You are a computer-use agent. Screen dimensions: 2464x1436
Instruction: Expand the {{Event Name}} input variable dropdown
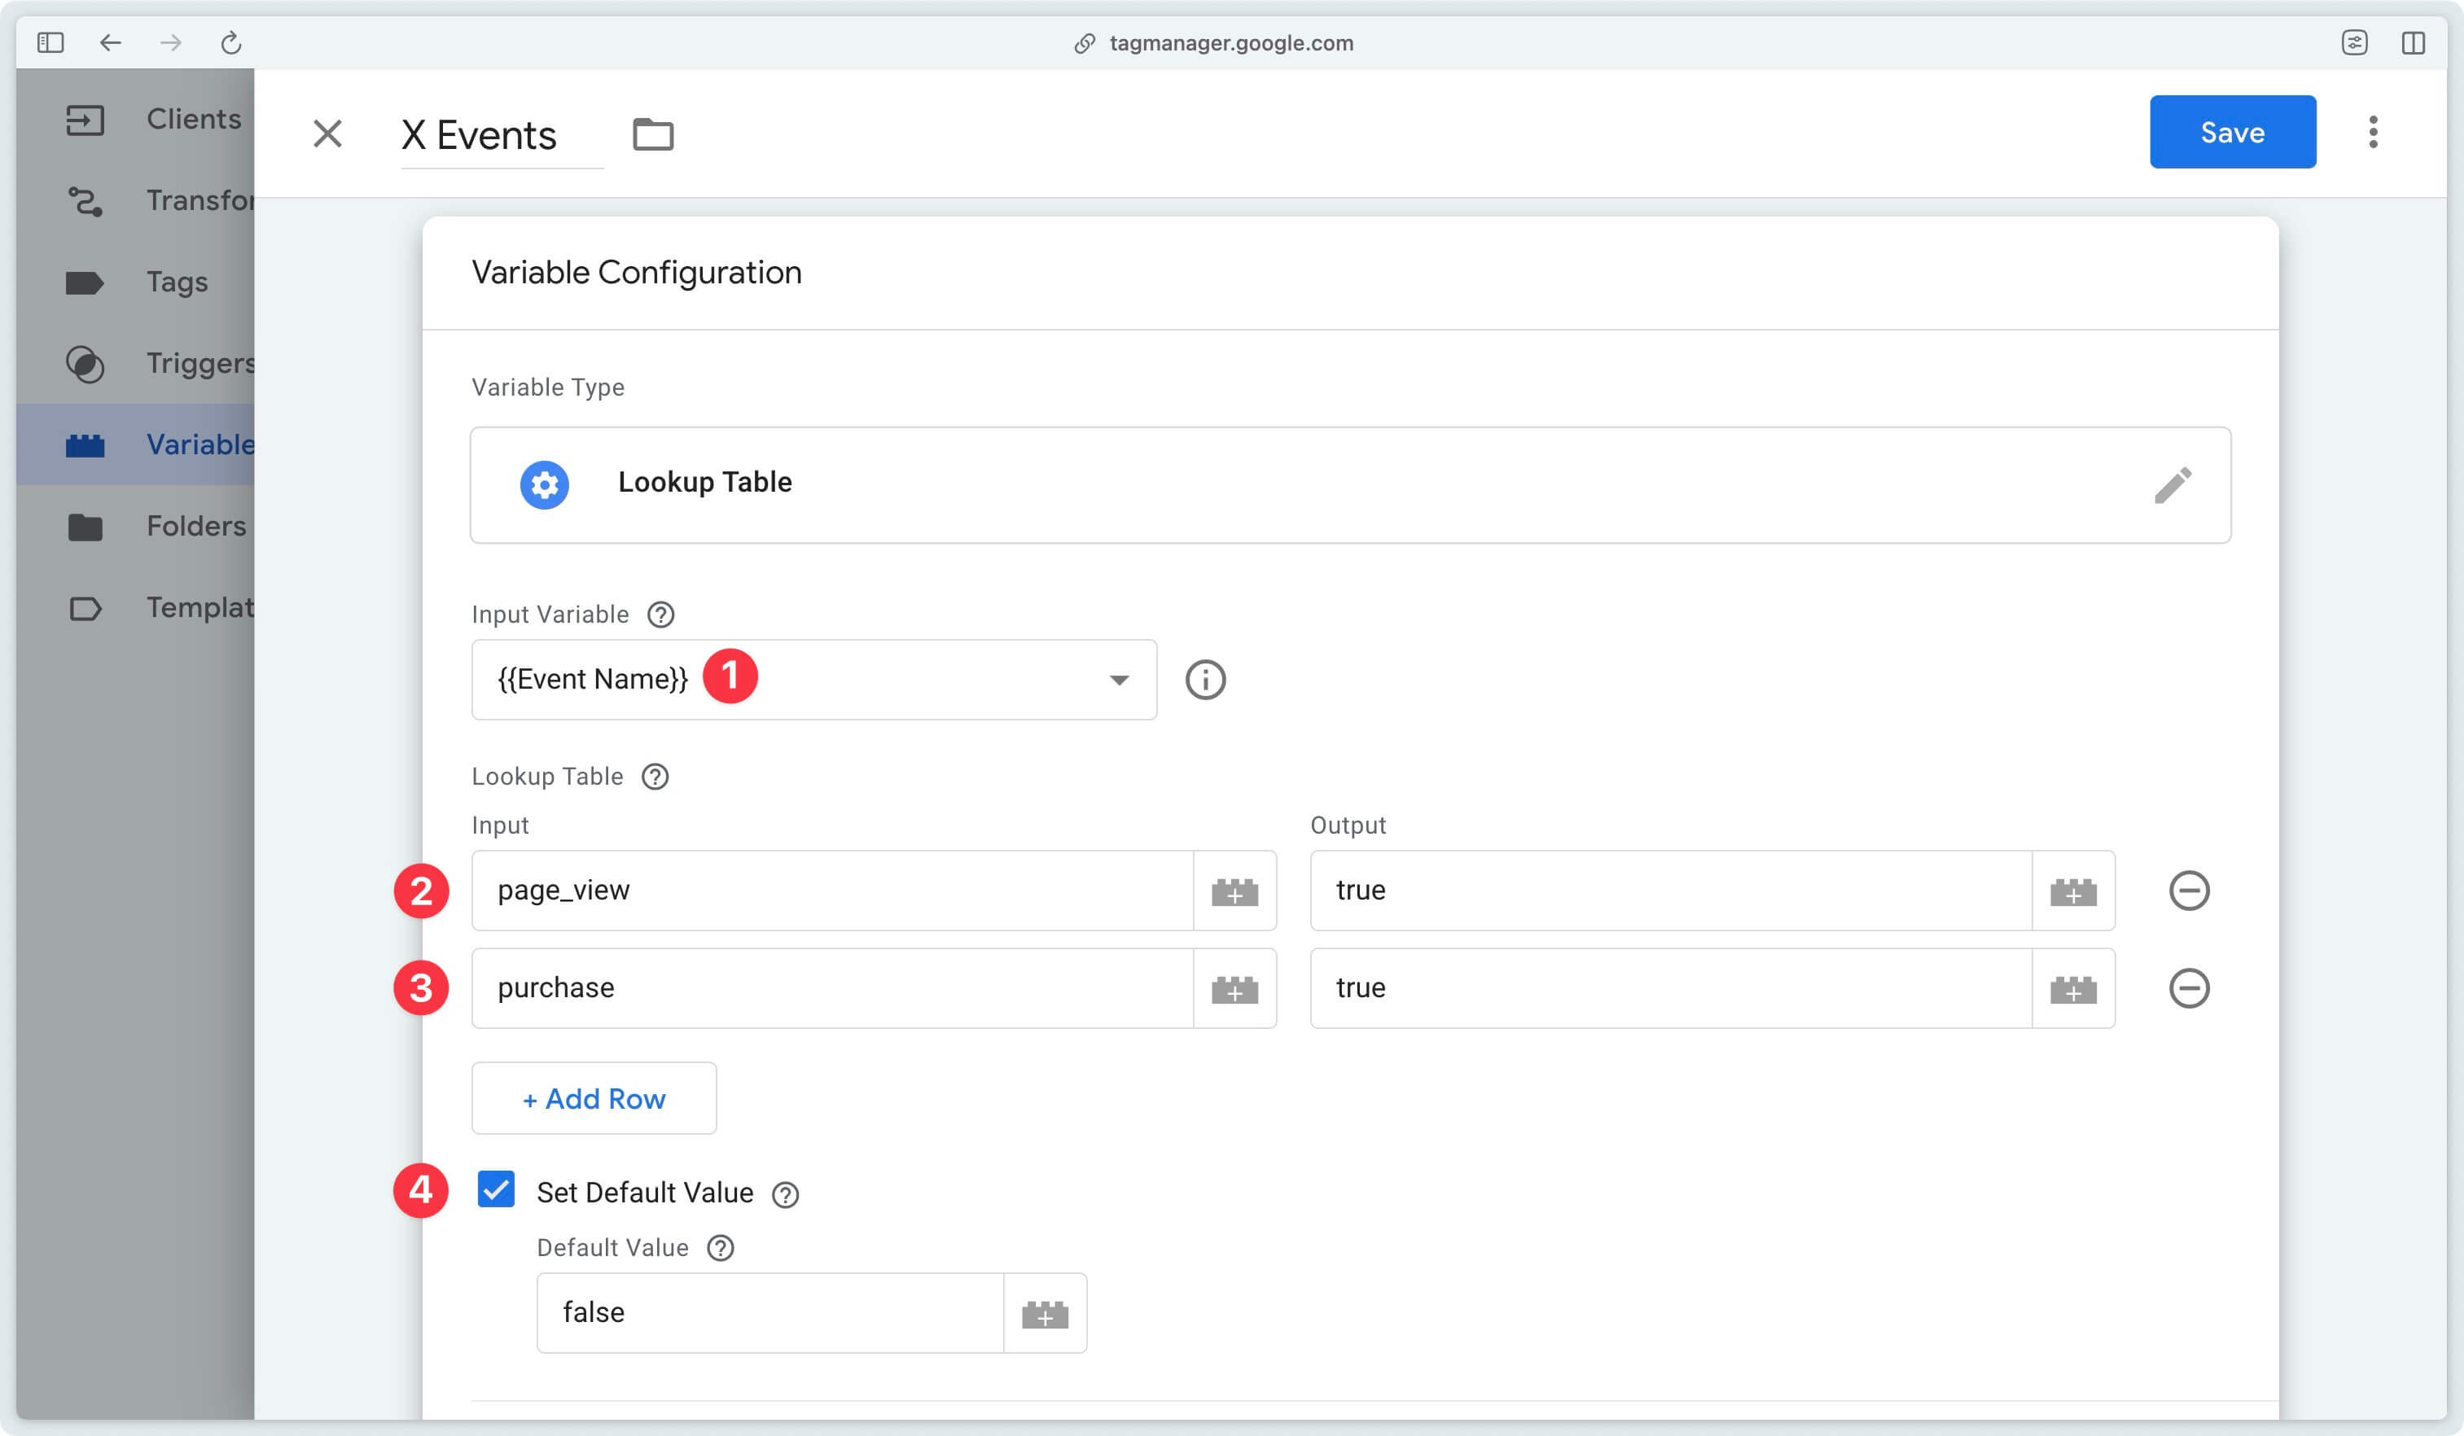813,680
